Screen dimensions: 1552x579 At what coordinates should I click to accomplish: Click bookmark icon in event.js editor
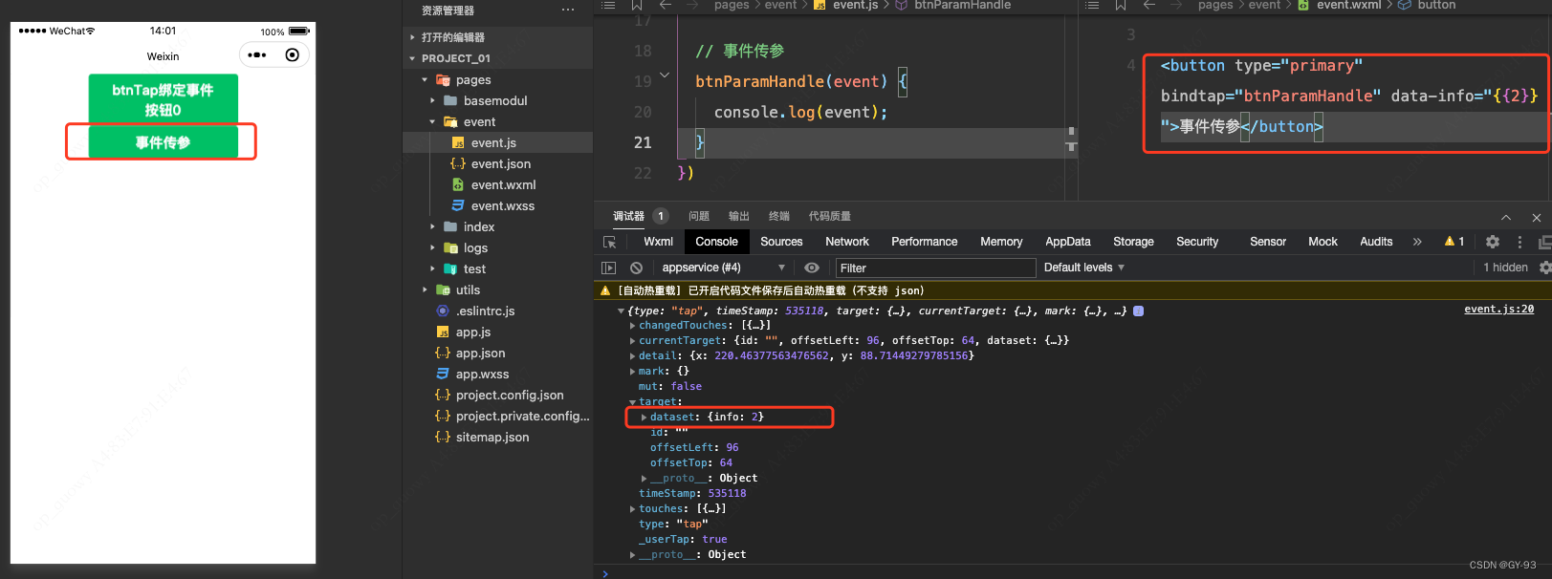coord(636,5)
